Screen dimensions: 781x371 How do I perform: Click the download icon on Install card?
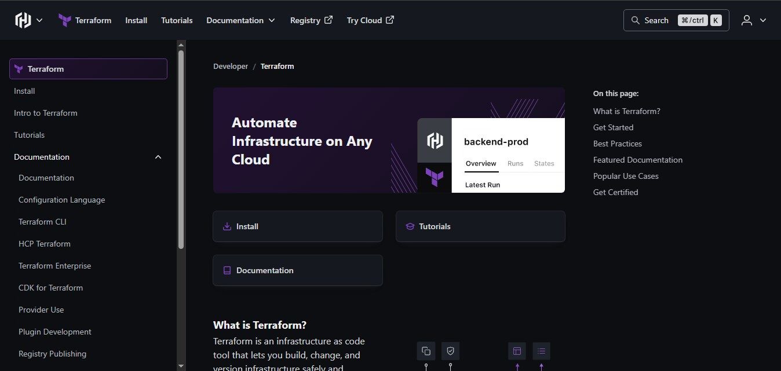point(227,226)
